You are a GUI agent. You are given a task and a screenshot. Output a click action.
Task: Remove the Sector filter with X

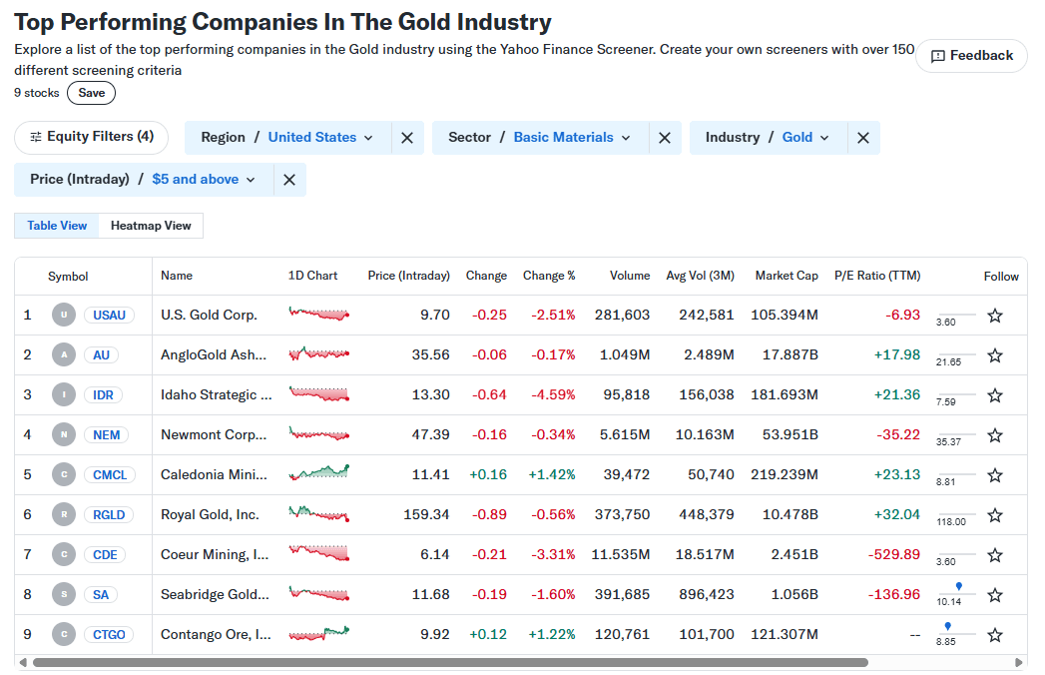[665, 138]
